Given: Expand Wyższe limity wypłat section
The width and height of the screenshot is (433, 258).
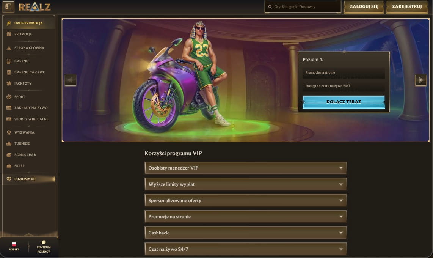Looking at the screenshot, I should tap(245, 184).
